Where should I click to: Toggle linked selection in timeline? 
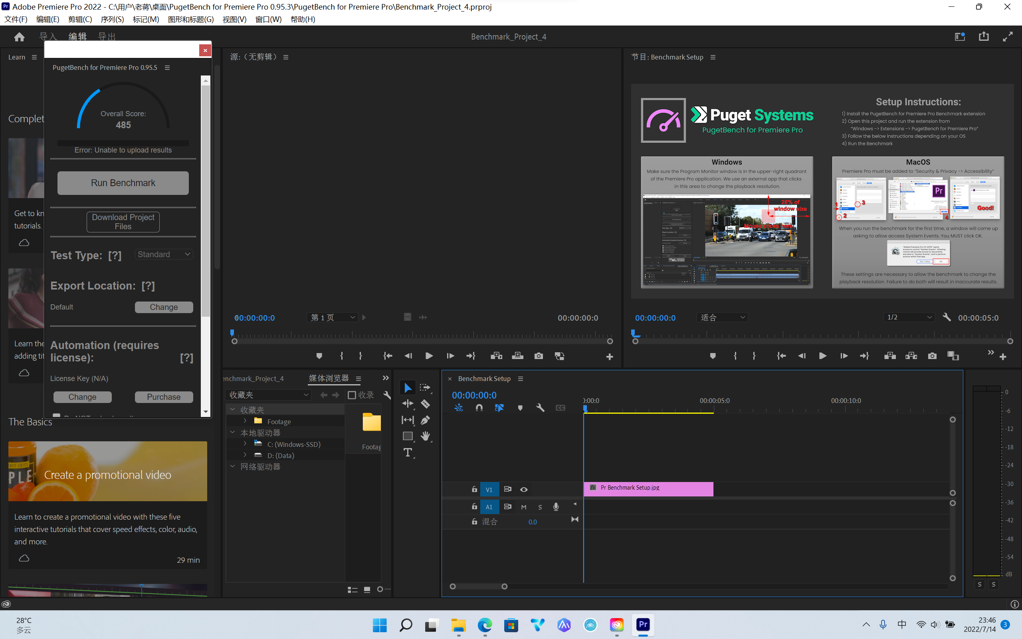[499, 408]
